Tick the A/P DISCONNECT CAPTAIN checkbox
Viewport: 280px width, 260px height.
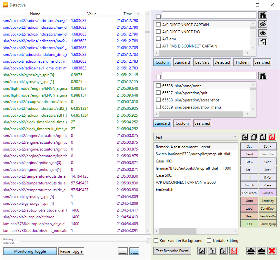158,24
